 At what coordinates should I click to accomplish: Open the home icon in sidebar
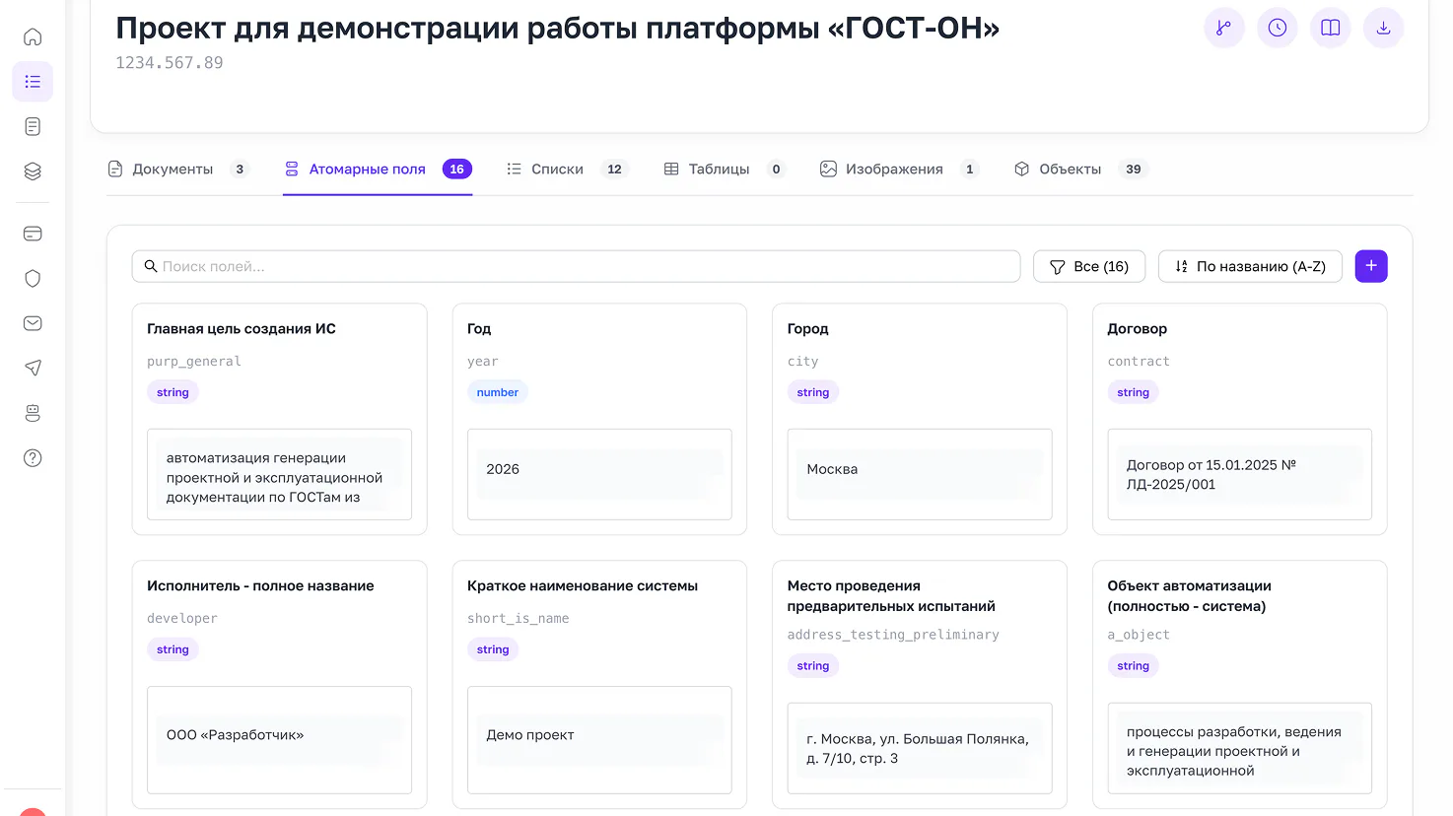[x=33, y=36]
